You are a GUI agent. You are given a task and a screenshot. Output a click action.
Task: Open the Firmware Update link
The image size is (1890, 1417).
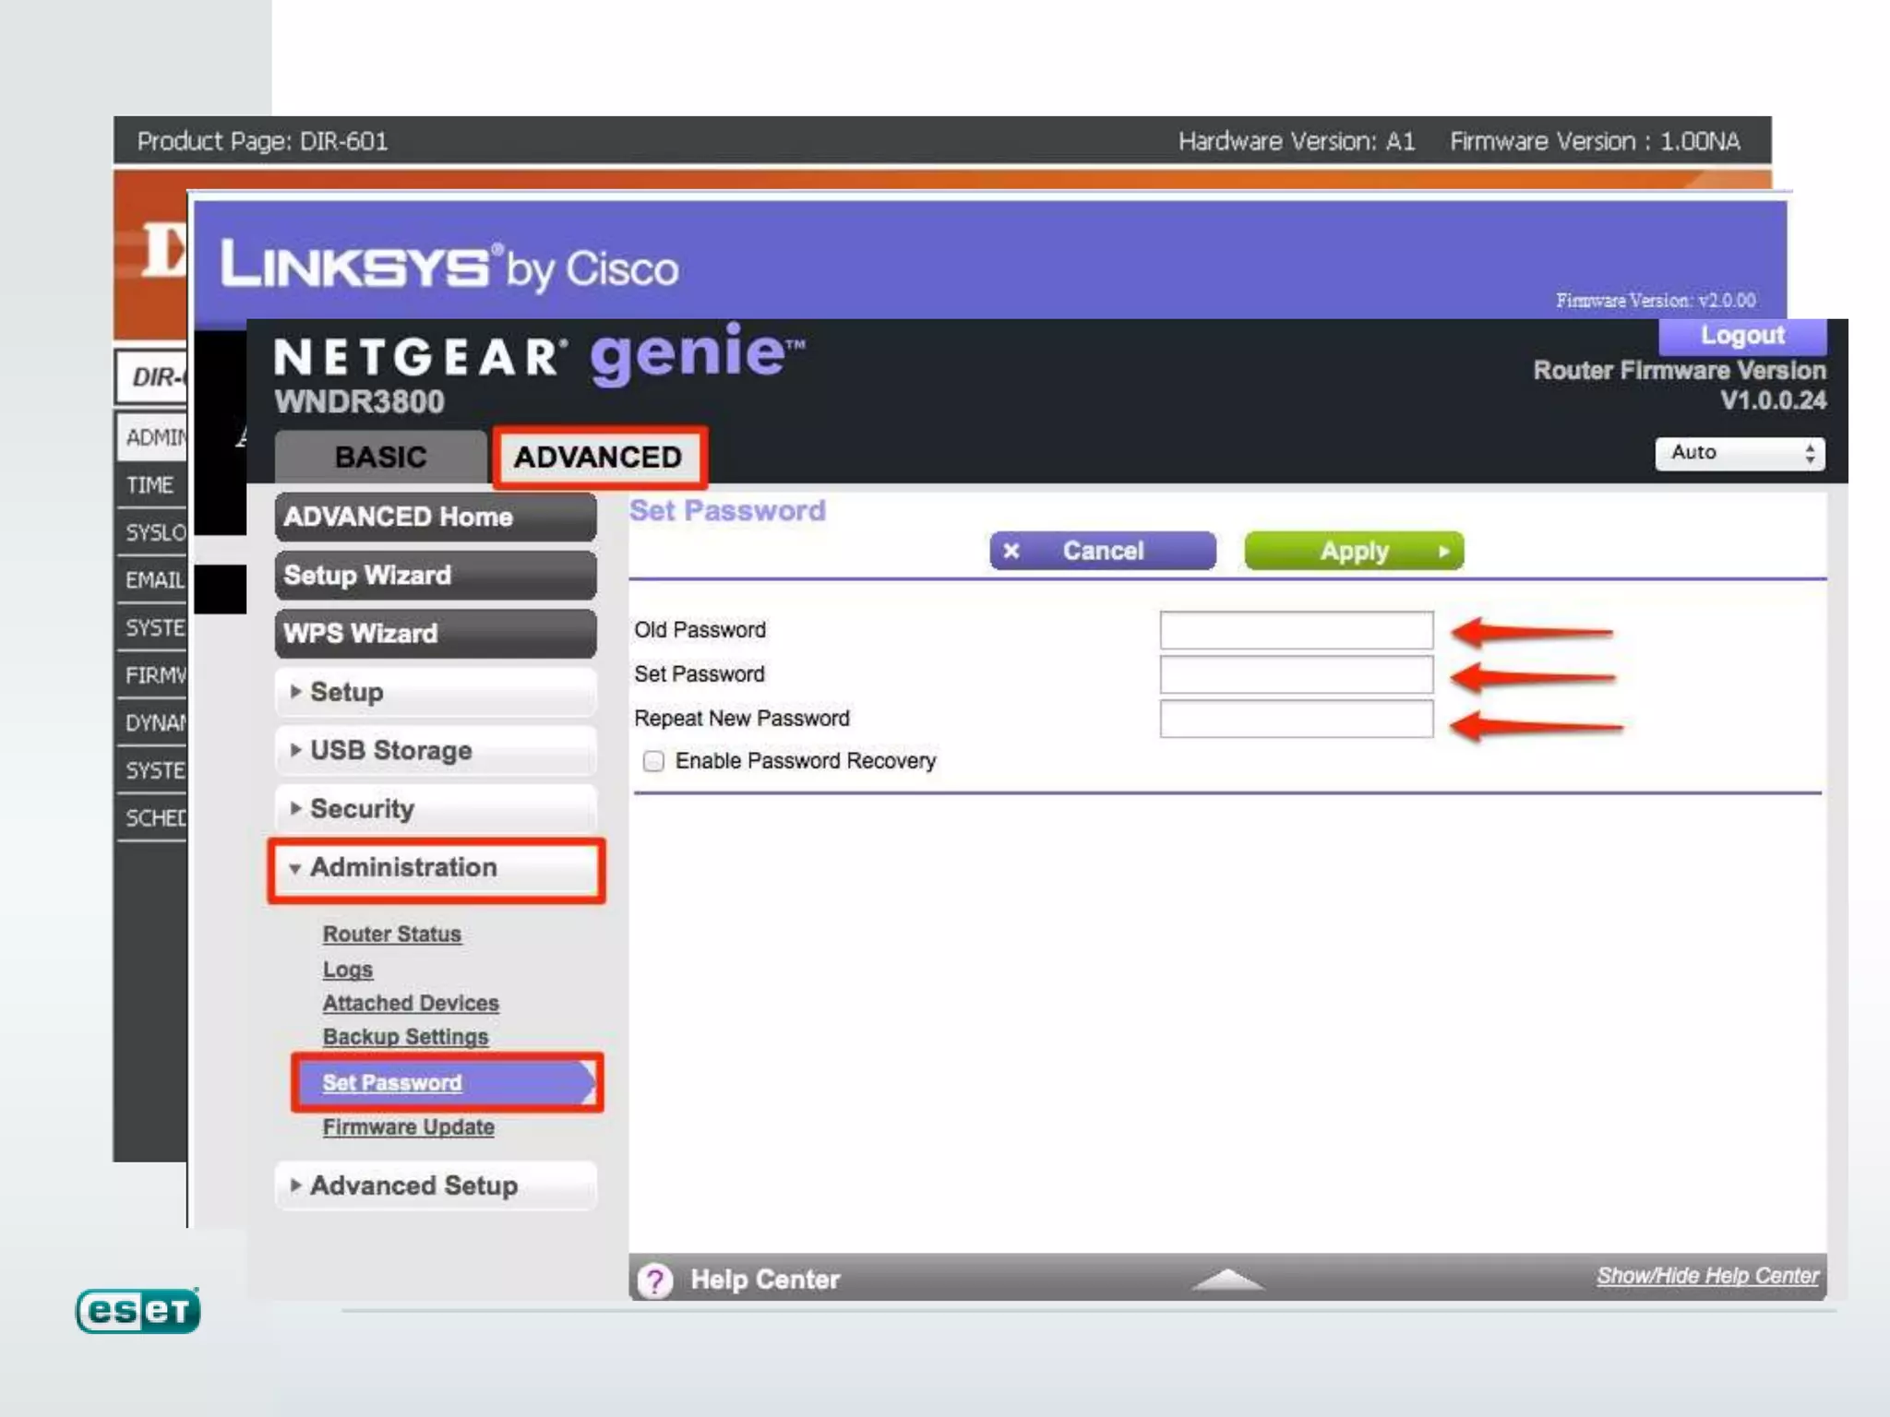(x=408, y=1127)
